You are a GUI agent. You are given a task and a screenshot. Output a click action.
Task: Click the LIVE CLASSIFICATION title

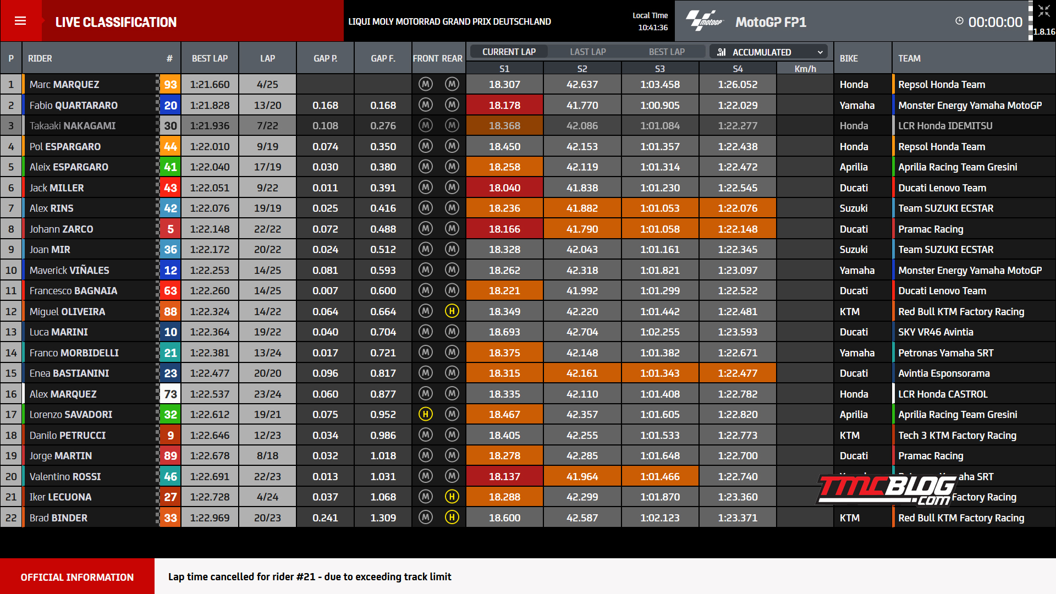pyautogui.click(x=116, y=22)
